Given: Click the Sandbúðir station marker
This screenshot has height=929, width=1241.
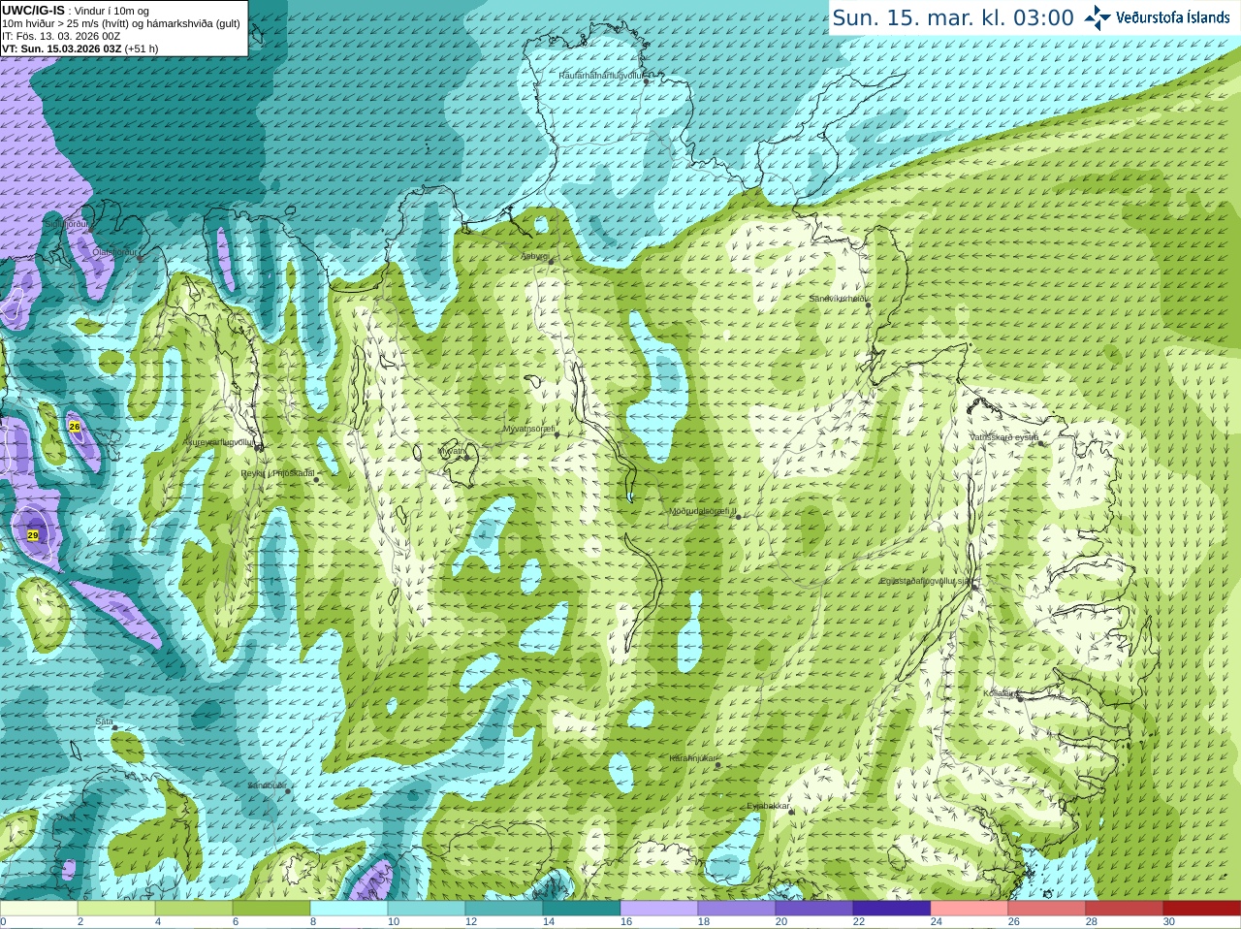Looking at the screenshot, I should coord(288,791).
